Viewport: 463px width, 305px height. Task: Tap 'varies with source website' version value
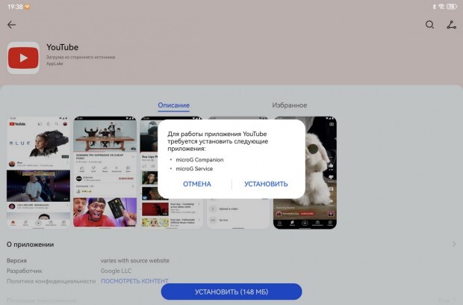[135, 260]
